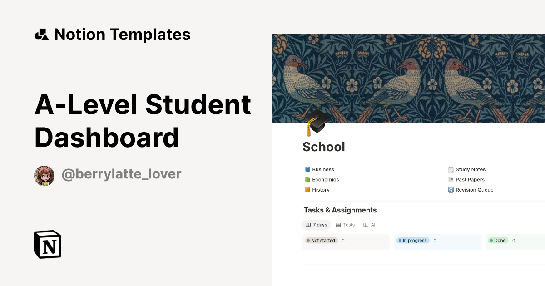Viewport: 545px width, 286px height.
Task: Open the Economics subject page
Action: [325, 180]
